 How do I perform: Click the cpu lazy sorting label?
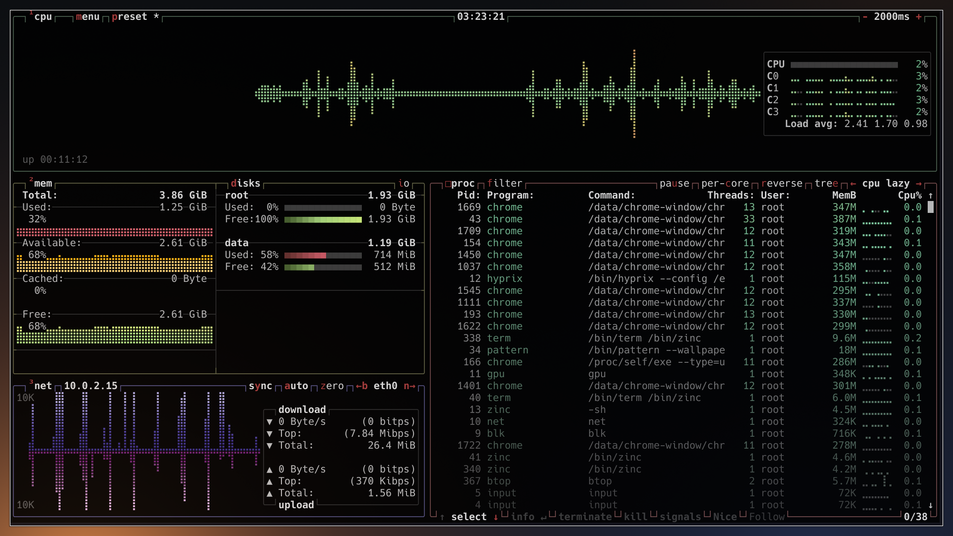click(x=886, y=183)
